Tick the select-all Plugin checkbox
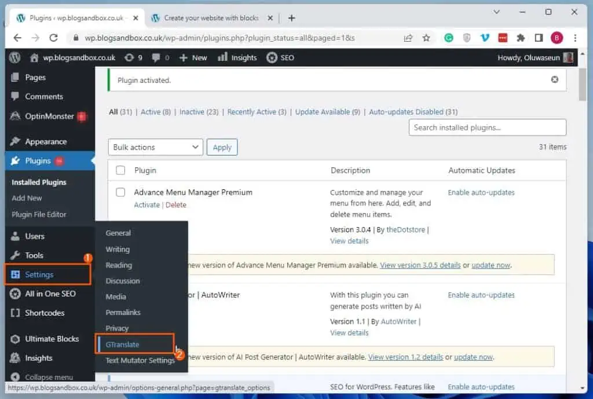This screenshot has width=593, height=399. coord(120,170)
